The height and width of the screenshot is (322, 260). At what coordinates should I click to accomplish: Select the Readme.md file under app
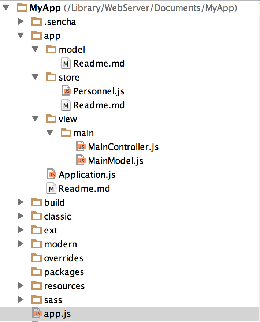click(x=84, y=189)
